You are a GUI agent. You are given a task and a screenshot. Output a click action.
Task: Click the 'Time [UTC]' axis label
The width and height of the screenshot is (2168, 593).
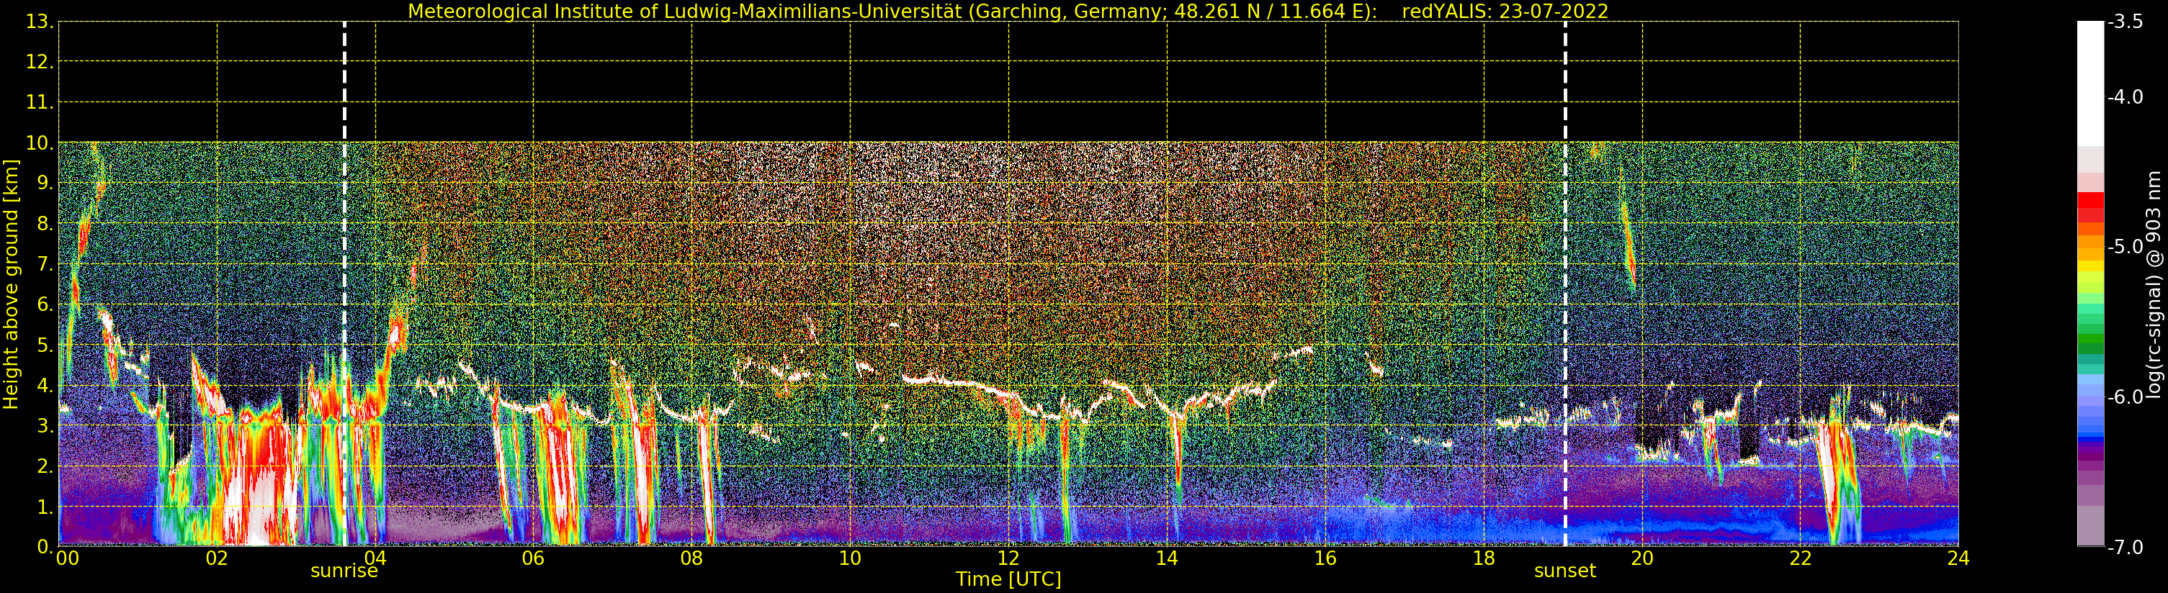click(x=1008, y=579)
